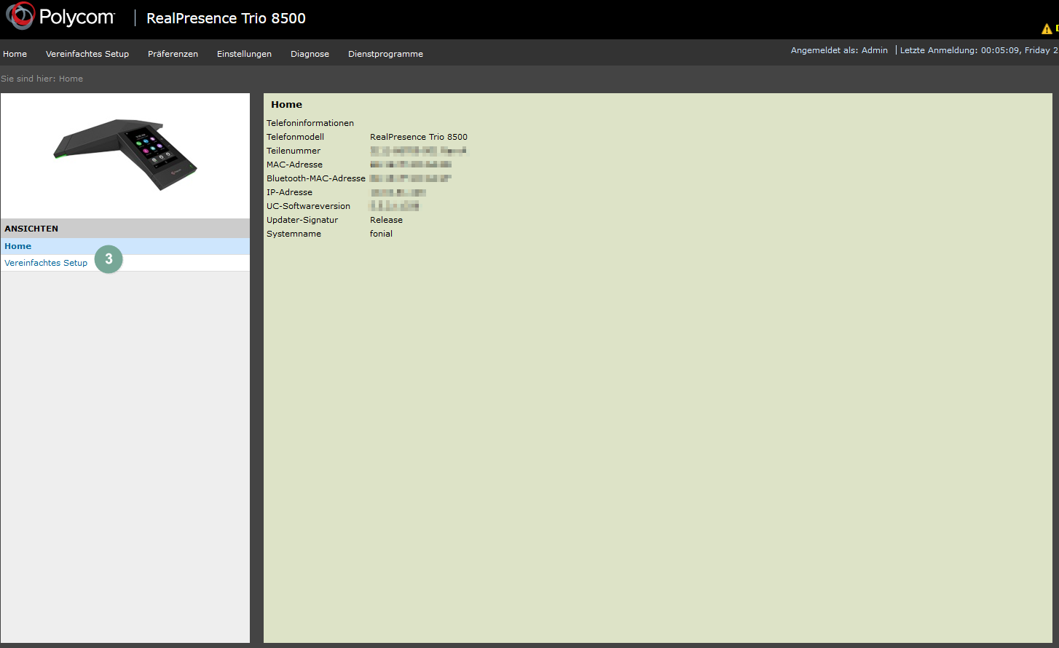Screen dimensions: 1059x648
Task: Select Vereinfachtes Setup in the ANSICHTEN sidebar
Action: [46, 263]
